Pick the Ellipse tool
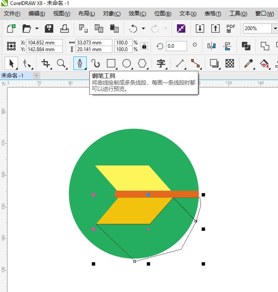 coord(127,64)
